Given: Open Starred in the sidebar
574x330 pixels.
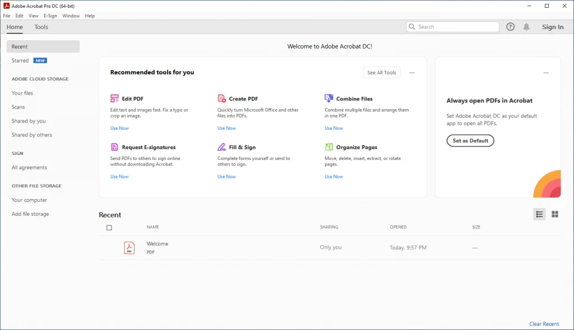Looking at the screenshot, I should [x=20, y=60].
